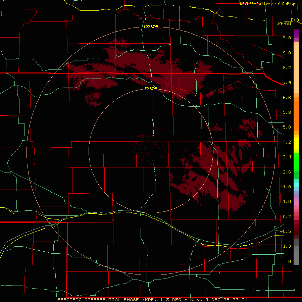This screenshot has height=302, width=302.
Task: Select the -1.3 value on the color scale
Action: click(286, 246)
